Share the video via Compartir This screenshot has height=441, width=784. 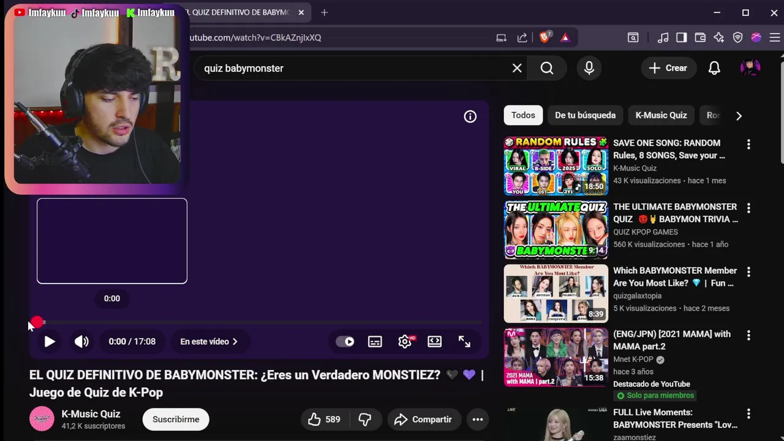(x=424, y=420)
